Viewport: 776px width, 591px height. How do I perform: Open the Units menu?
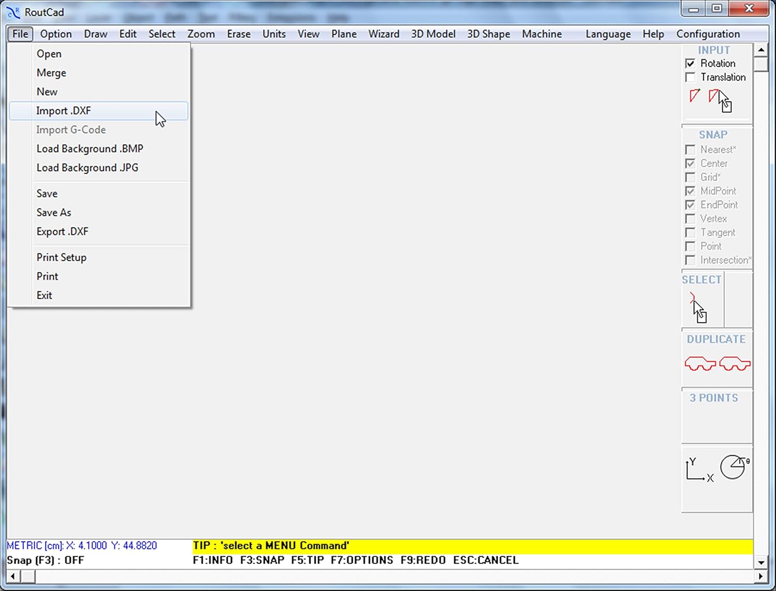click(x=274, y=34)
